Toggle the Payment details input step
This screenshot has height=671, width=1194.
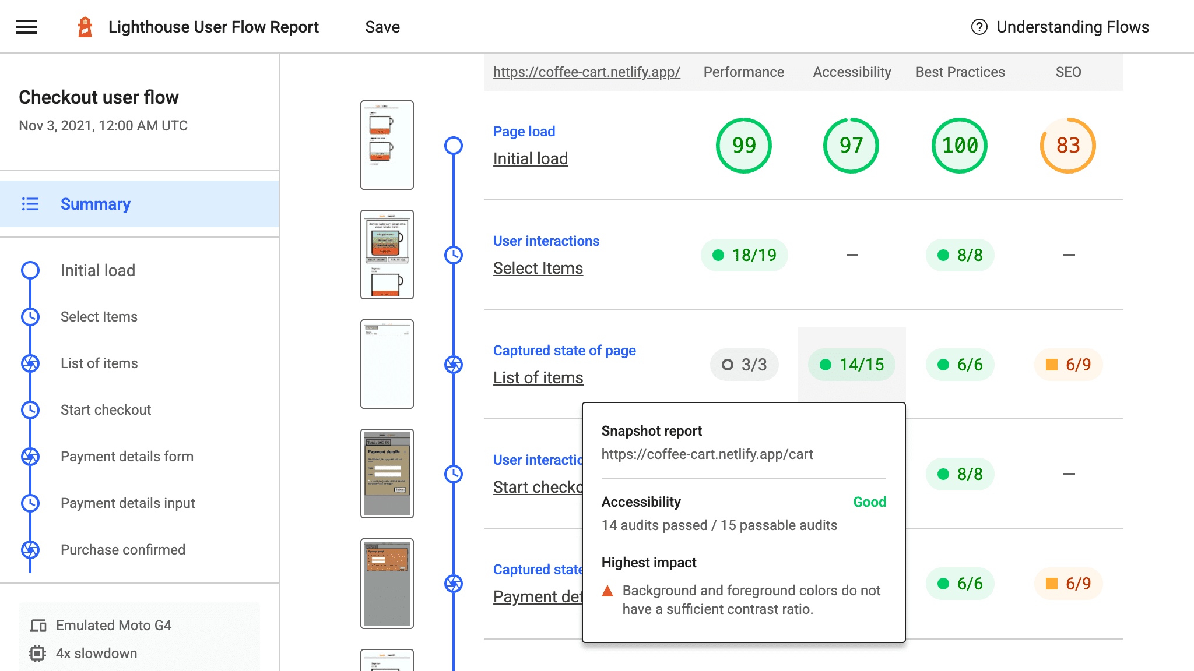127,503
